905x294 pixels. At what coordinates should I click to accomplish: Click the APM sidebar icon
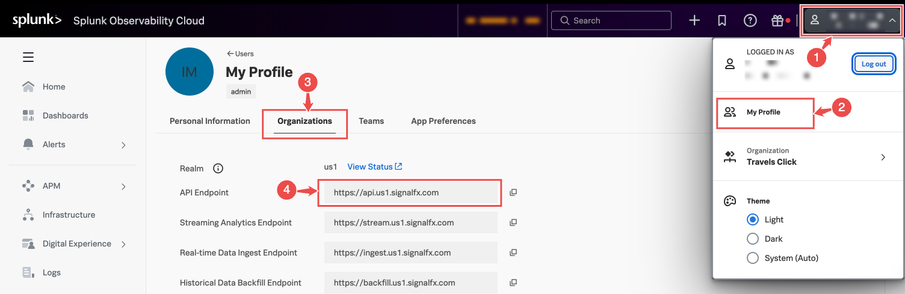click(28, 186)
